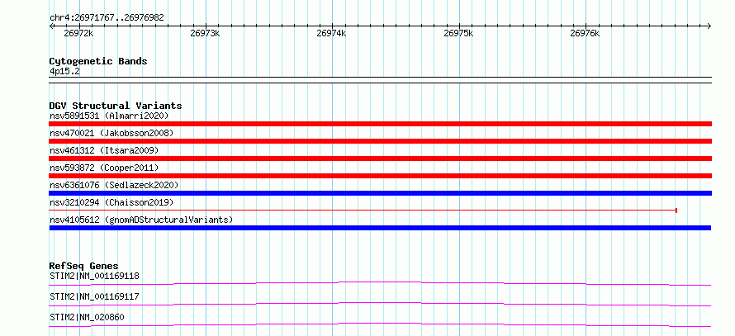Click the red end marker of nsv3210294
Image resolution: width=735 pixels, height=336 pixels.
point(676,211)
